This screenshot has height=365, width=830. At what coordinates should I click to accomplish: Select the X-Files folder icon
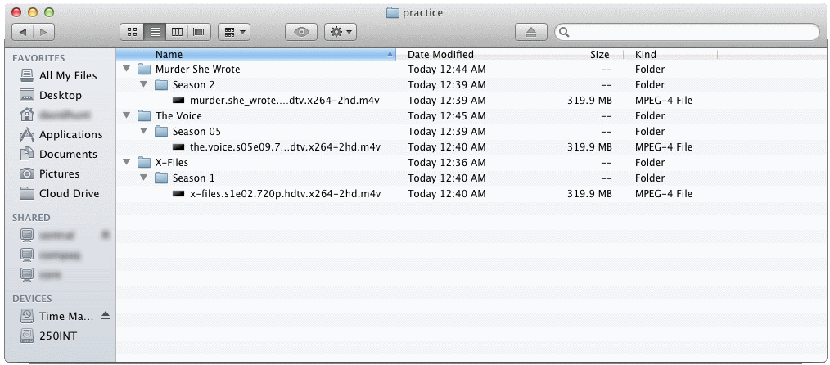point(144,162)
